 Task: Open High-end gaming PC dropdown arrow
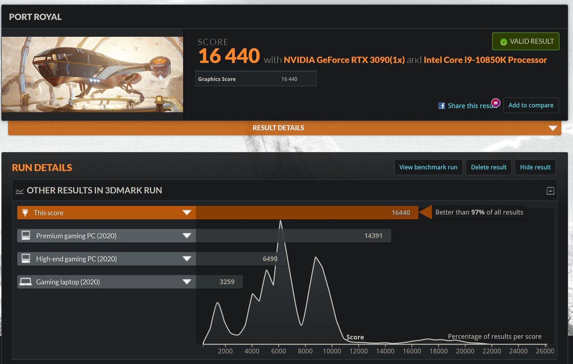[x=186, y=259]
